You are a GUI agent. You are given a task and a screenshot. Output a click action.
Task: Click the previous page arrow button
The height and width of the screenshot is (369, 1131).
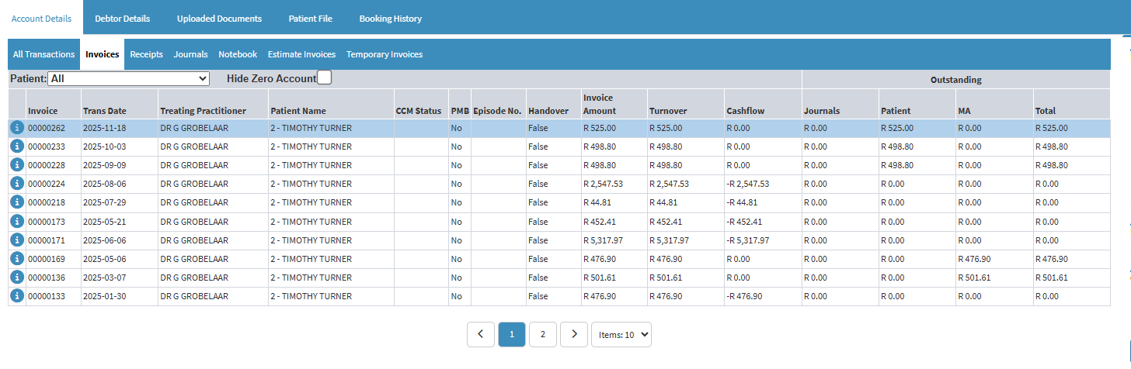click(x=481, y=335)
